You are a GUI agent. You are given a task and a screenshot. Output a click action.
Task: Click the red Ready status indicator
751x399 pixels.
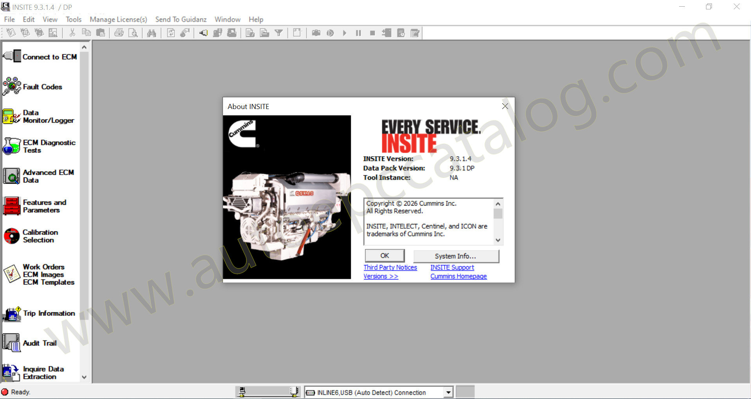[5, 392]
